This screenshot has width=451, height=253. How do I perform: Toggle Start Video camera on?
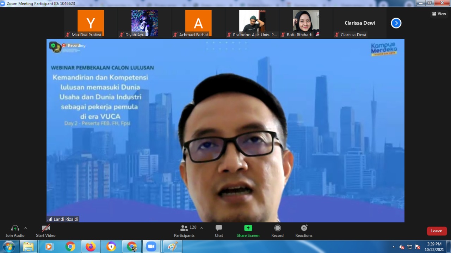46,228
